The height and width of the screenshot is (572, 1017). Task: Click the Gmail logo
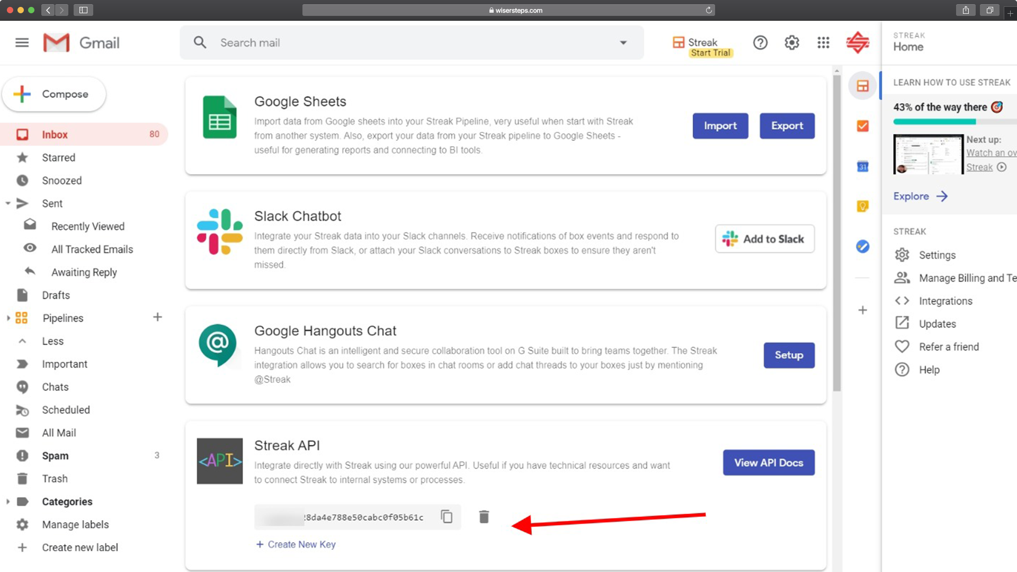coord(82,43)
